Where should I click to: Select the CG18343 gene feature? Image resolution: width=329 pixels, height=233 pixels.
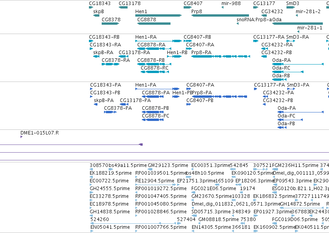tap(91, 7)
